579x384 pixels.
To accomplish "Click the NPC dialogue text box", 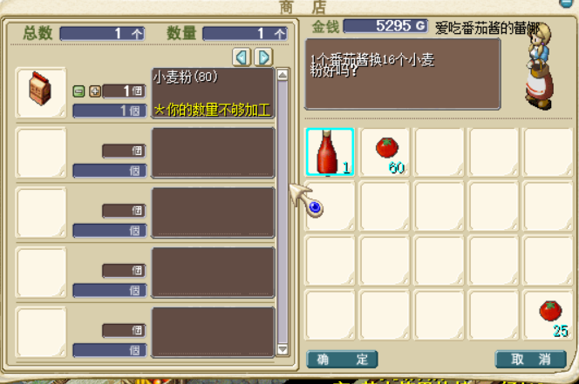I will (x=403, y=74).
